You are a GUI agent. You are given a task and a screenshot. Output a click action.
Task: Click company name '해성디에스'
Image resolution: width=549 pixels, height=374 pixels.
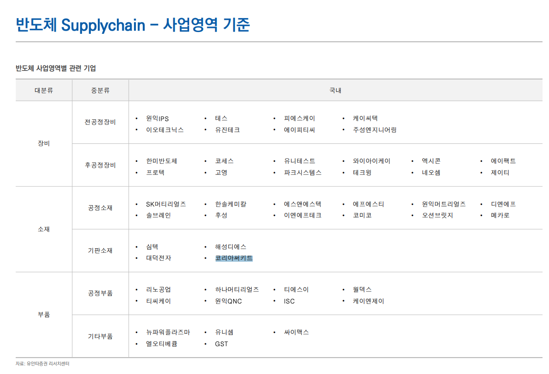(231, 247)
